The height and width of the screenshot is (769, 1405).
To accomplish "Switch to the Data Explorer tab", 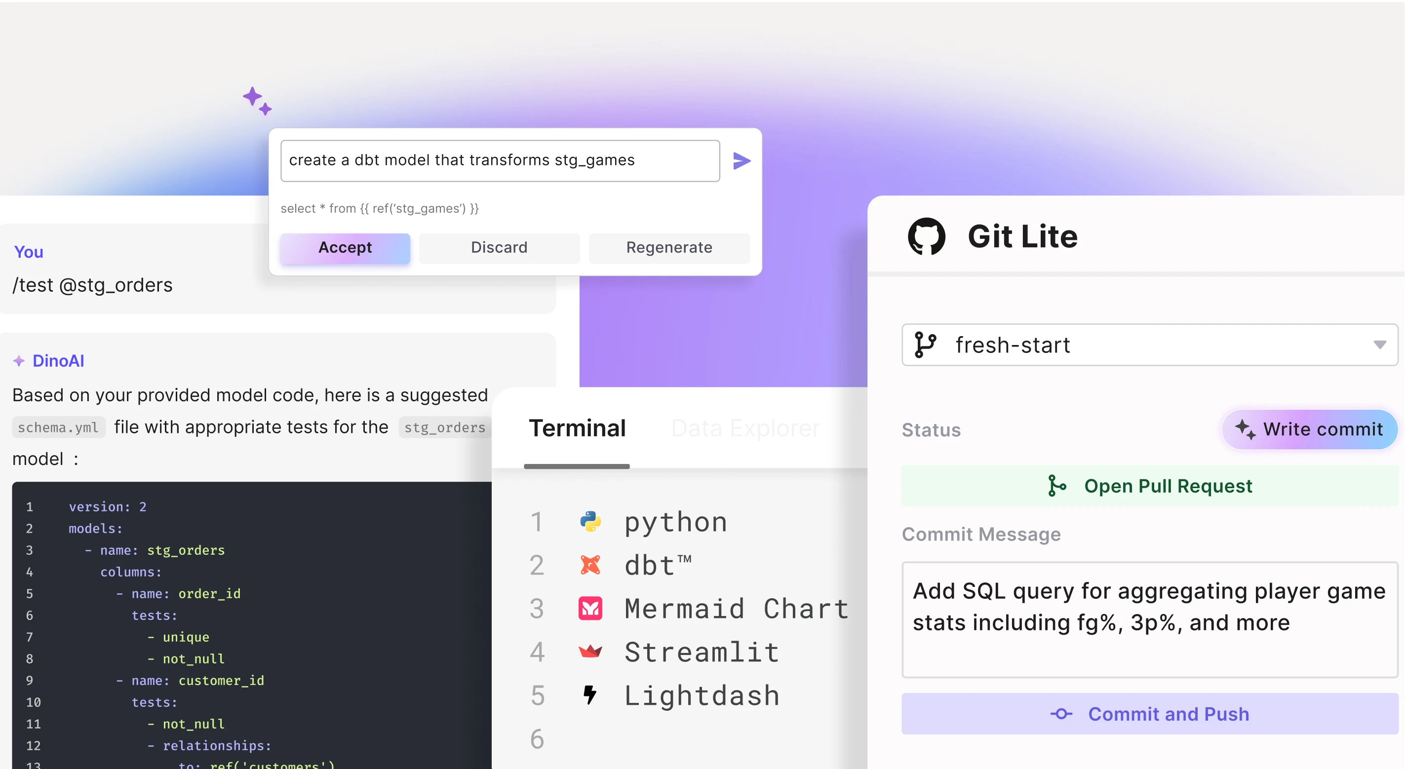I will tap(745, 429).
